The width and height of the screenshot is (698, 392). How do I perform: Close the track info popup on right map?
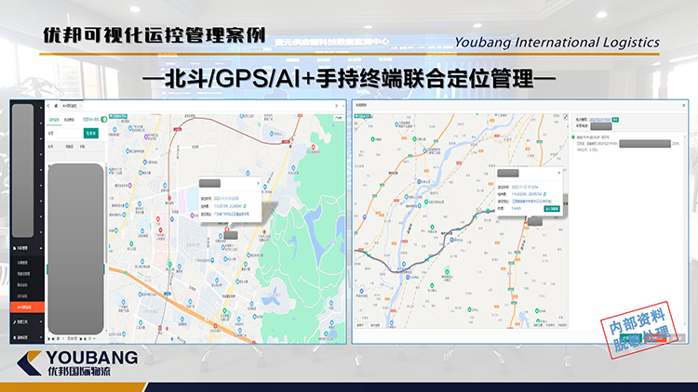click(x=558, y=173)
